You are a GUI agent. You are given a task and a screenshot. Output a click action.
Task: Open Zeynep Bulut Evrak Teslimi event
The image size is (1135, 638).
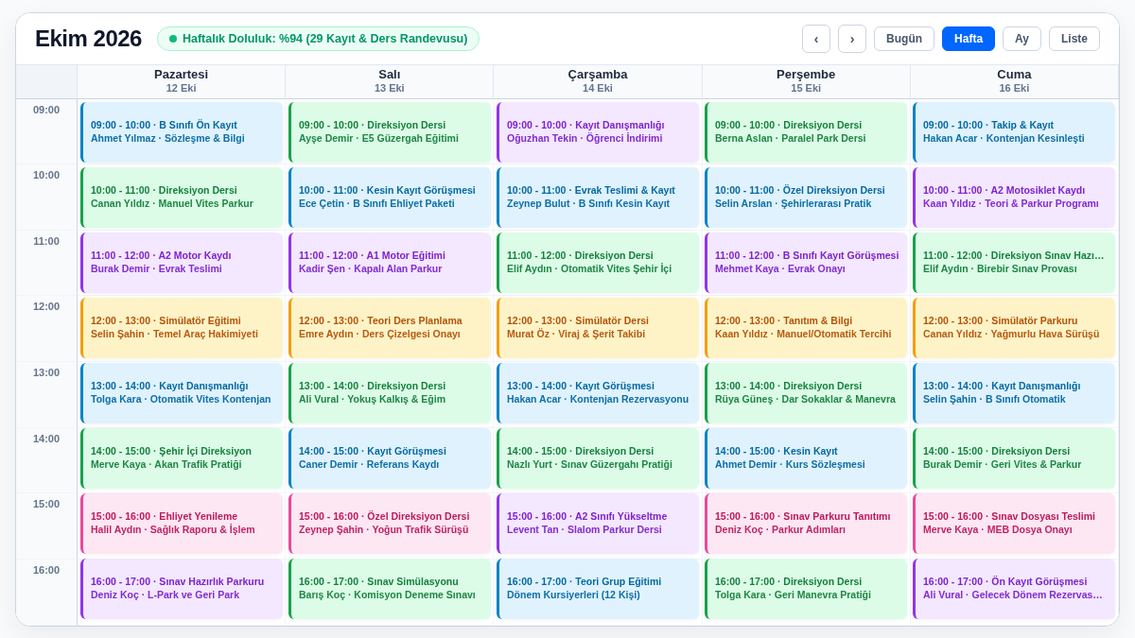point(598,198)
